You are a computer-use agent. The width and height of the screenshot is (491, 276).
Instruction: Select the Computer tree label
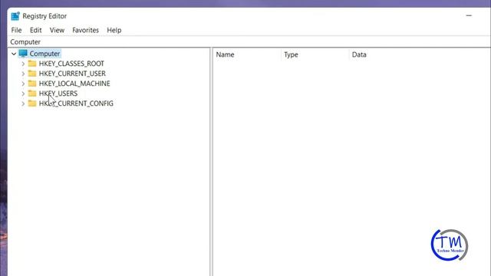point(44,54)
